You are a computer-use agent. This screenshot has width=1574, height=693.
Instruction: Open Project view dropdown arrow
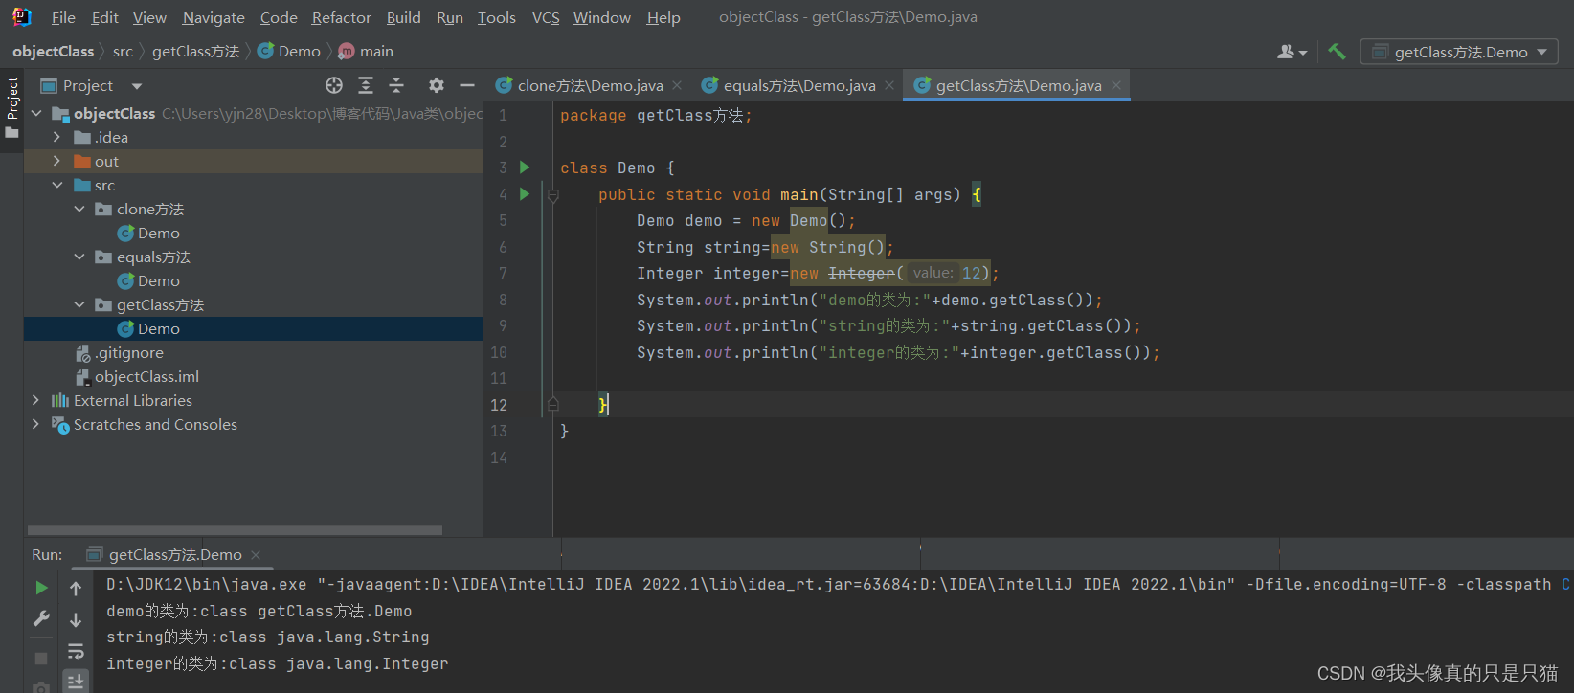[x=137, y=86]
